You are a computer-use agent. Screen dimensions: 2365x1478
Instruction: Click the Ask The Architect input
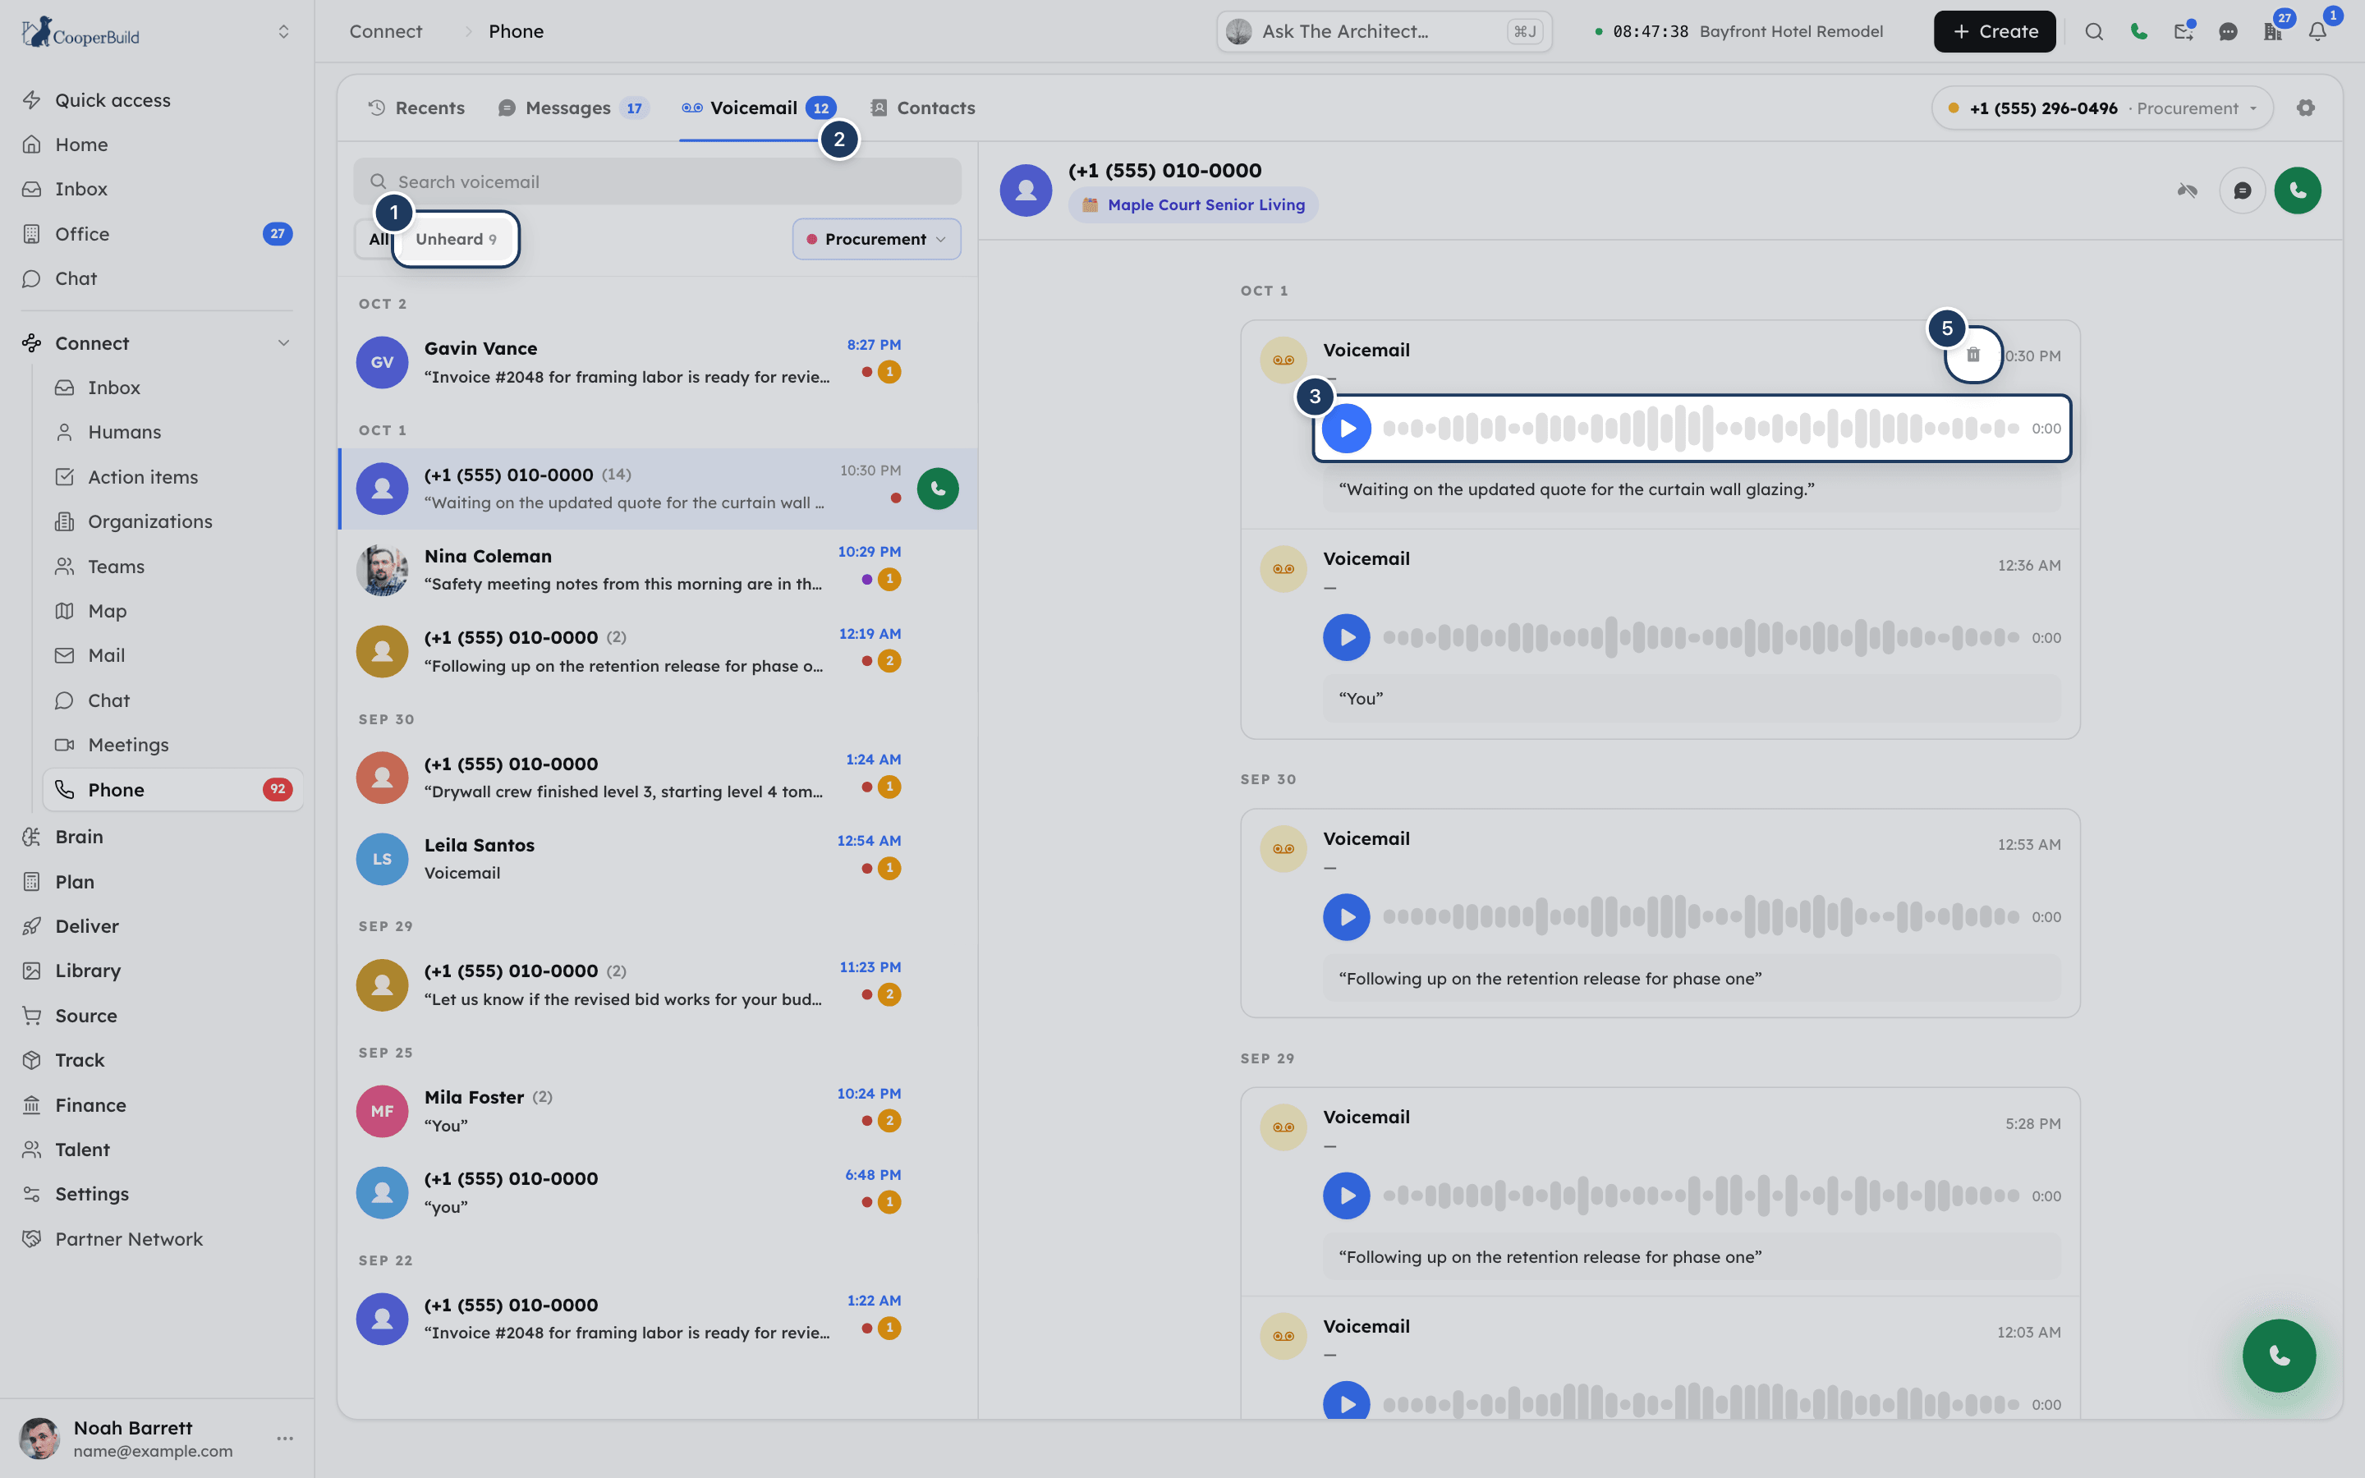pos(1384,31)
